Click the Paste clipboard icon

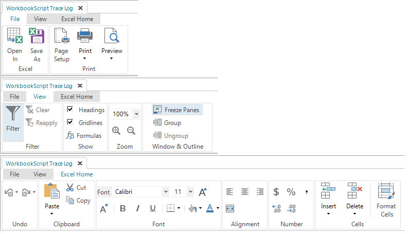coord(52,191)
